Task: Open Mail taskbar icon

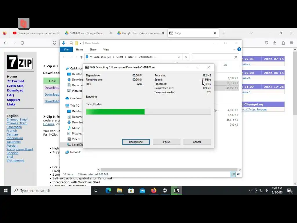Action: pos(142,190)
